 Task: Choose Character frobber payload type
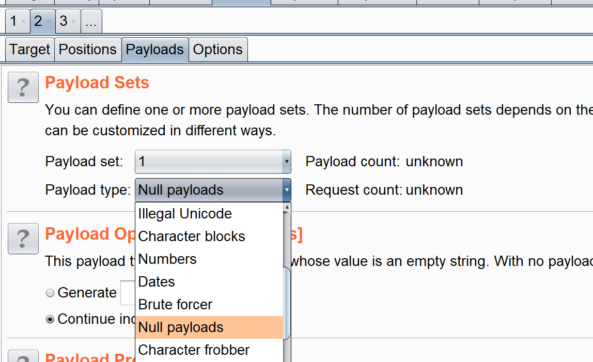[209, 350]
